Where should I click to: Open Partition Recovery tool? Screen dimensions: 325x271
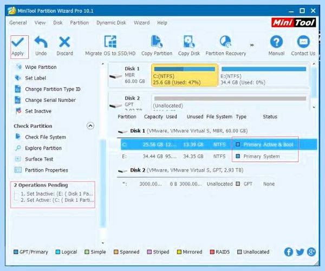click(x=226, y=46)
